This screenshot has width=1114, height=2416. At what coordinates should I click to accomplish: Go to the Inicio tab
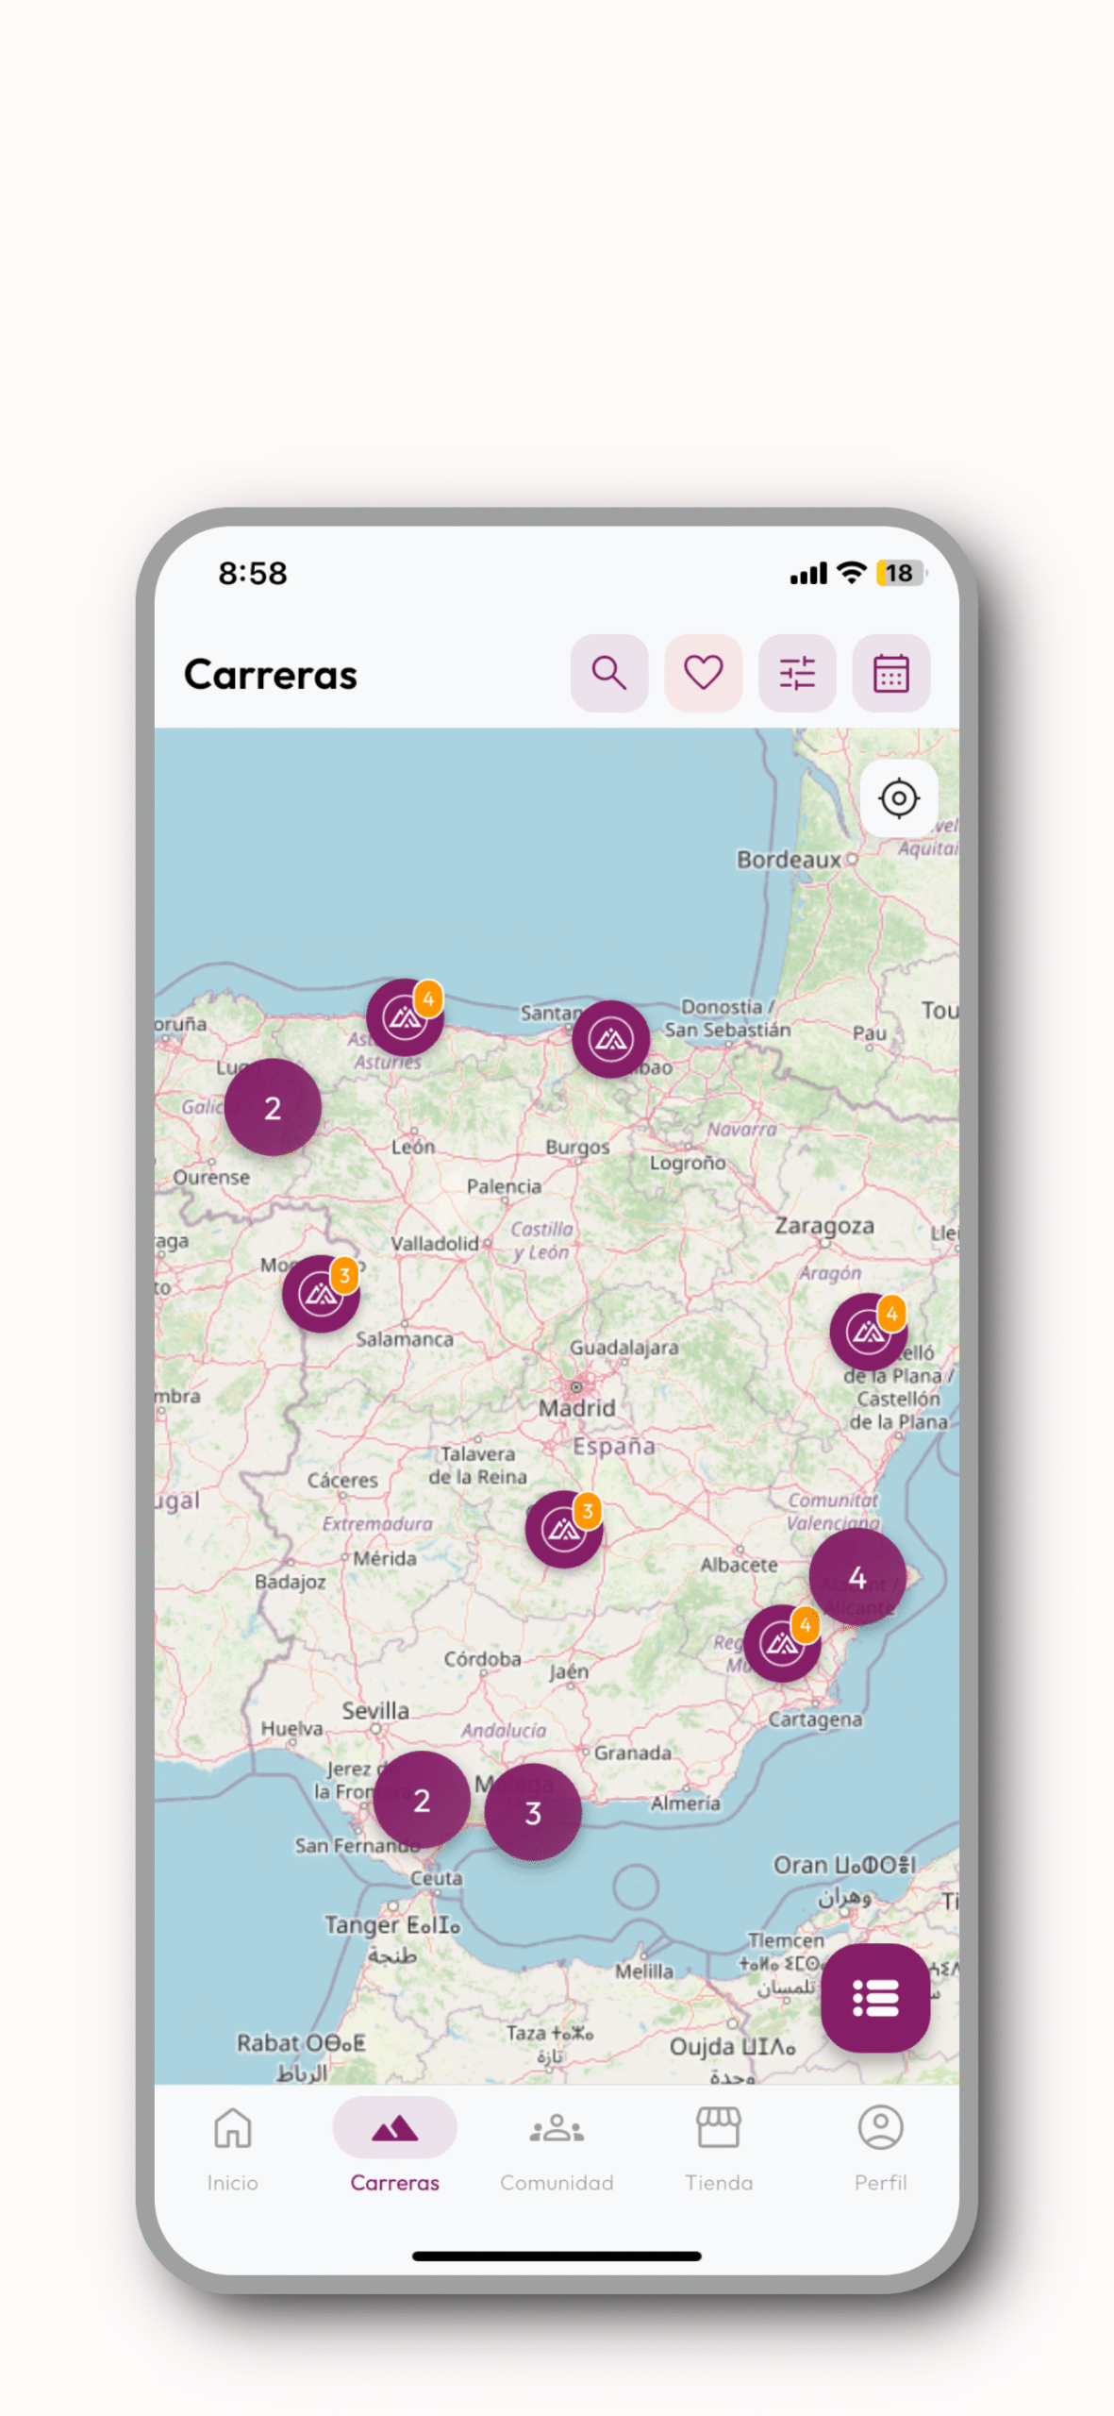click(x=232, y=2145)
